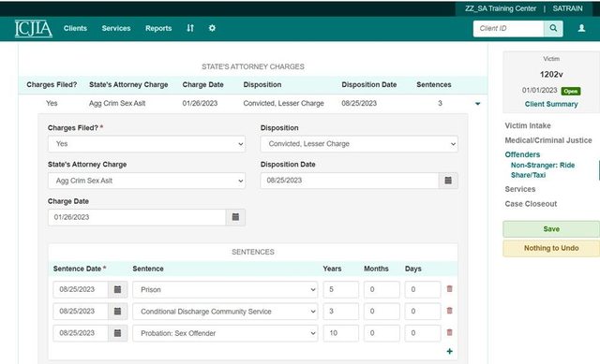Click Months field for Prison sentence
This screenshot has height=364, width=600.
[x=382, y=289]
